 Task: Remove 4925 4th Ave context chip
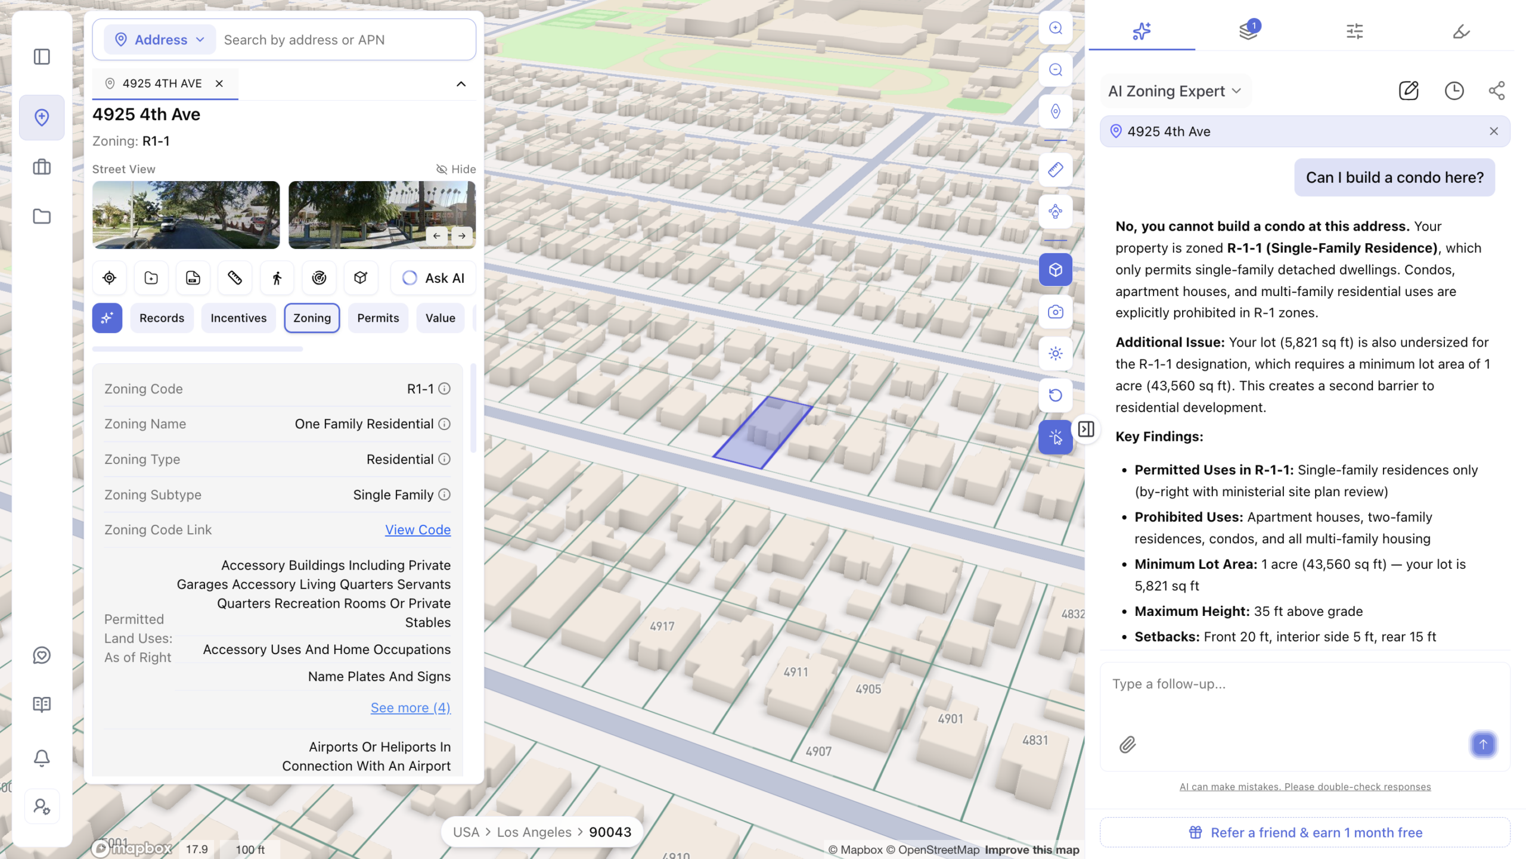1493,131
